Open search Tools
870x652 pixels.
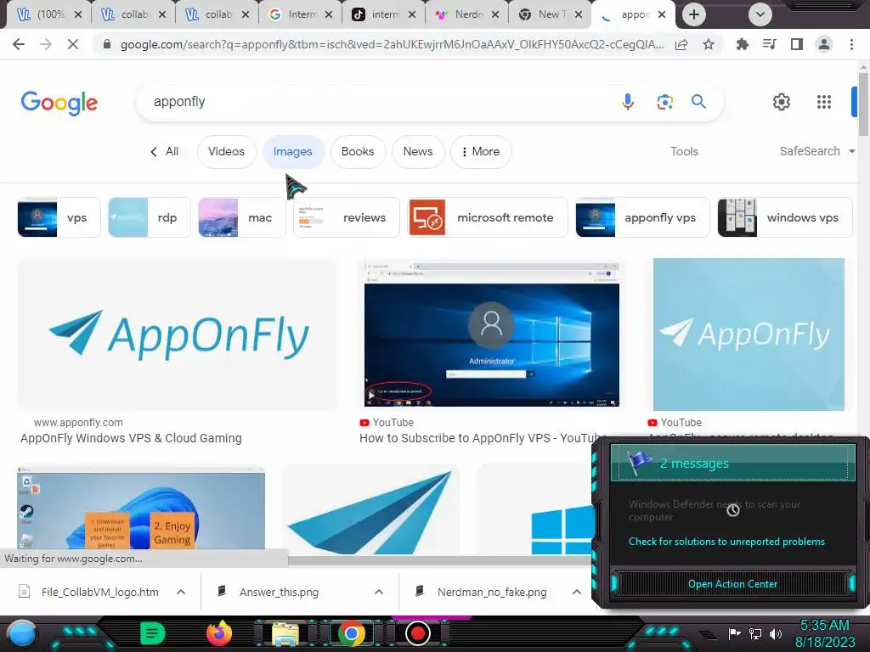point(684,151)
